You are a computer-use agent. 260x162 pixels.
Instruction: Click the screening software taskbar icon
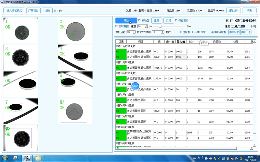pos(27,158)
